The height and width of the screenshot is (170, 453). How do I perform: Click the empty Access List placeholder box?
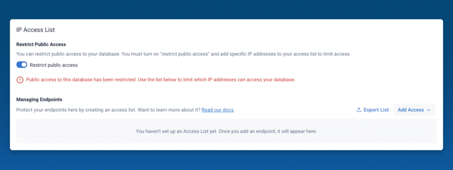tap(226, 131)
